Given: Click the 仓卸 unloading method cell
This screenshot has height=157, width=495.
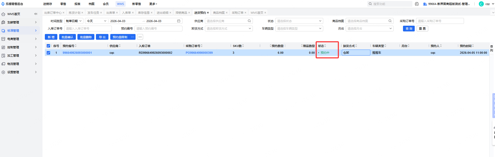Looking at the screenshot, I should point(356,53).
